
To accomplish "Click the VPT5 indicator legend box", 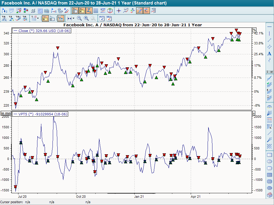I will 40,114.
